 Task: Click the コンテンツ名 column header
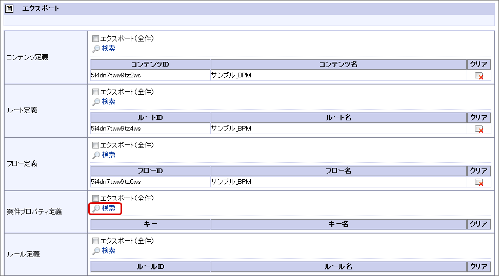338,65
